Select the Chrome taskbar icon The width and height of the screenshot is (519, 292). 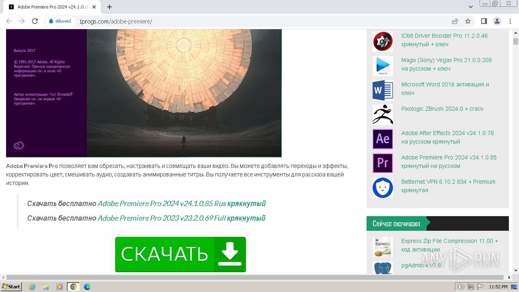[73, 287]
